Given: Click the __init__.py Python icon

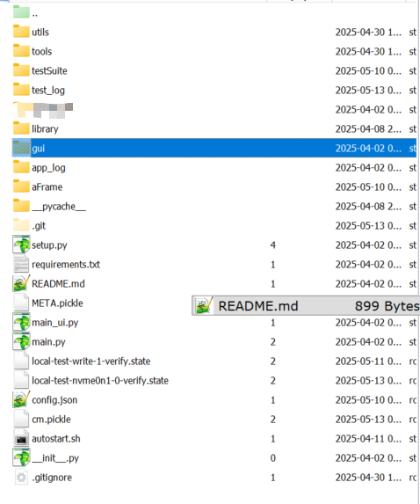Looking at the screenshot, I should [x=21, y=458].
